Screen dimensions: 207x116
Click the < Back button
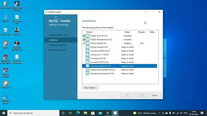click(x=127, y=95)
